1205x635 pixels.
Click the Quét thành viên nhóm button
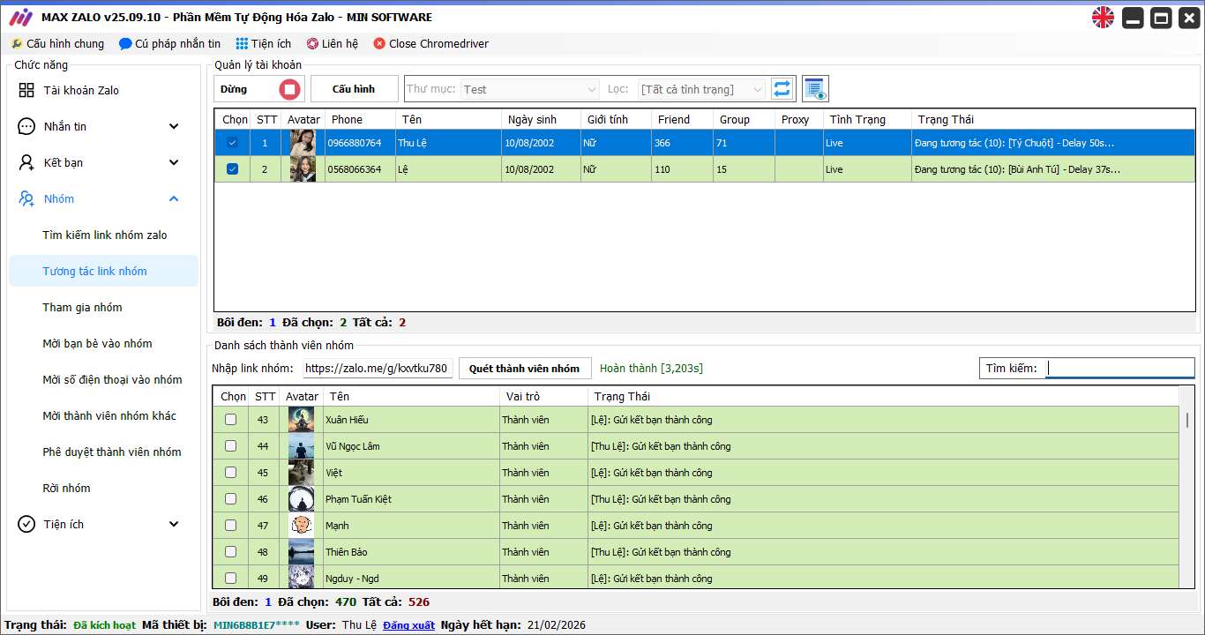click(x=524, y=368)
